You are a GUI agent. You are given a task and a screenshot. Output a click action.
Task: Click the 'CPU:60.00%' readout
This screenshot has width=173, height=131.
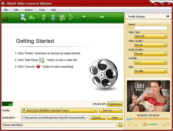pyautogui.click(x=100, y=104)
